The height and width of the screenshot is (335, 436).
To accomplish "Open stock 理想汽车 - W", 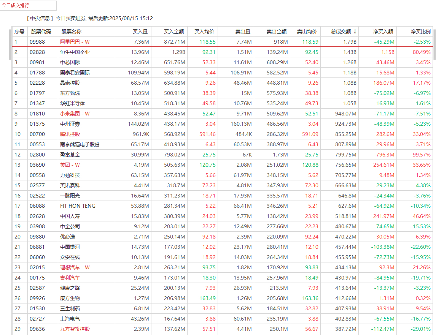I will pos(75,267).
